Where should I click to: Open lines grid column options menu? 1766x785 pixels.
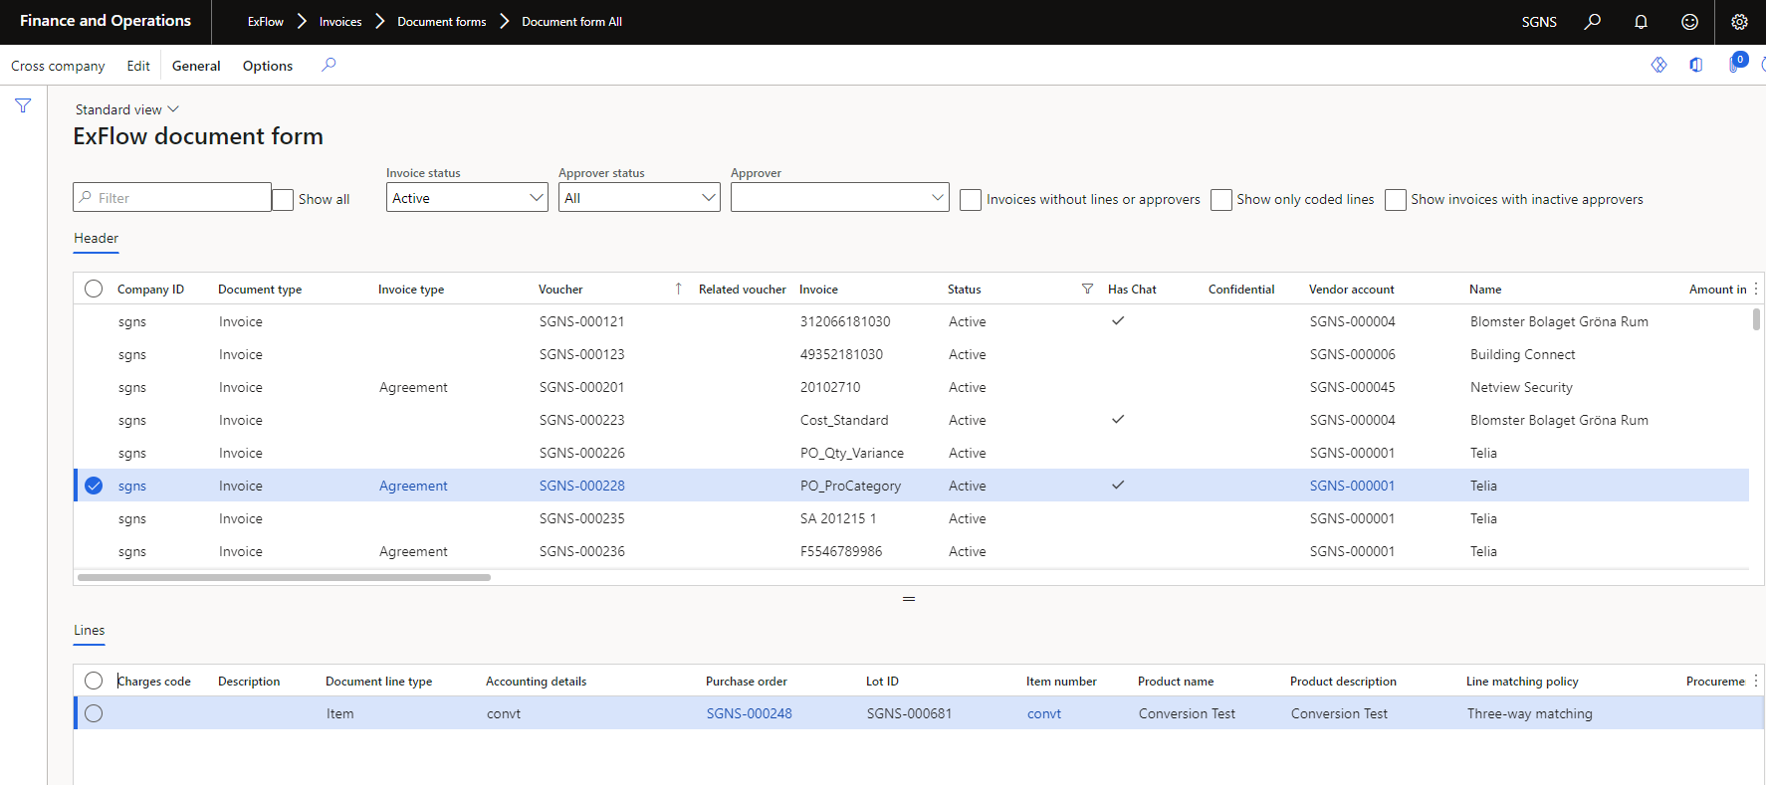pyautogui.click(x=1755, y=681)
